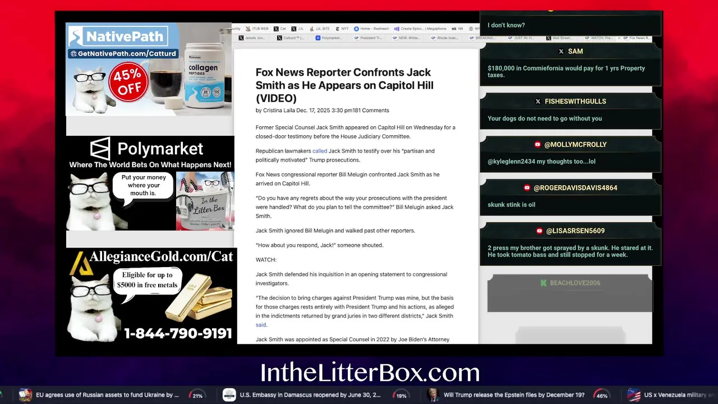Click the X icon beside FISHESWITHGULLS
Screen dimensions: 718x404
[538, 102]
